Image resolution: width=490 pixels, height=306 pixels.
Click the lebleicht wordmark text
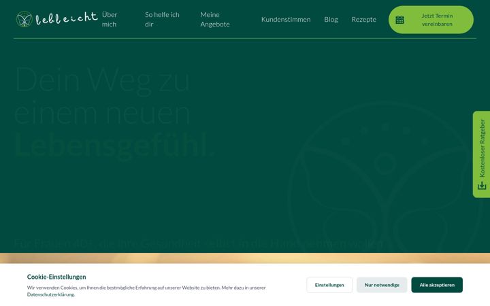click(x=67, y=18)
